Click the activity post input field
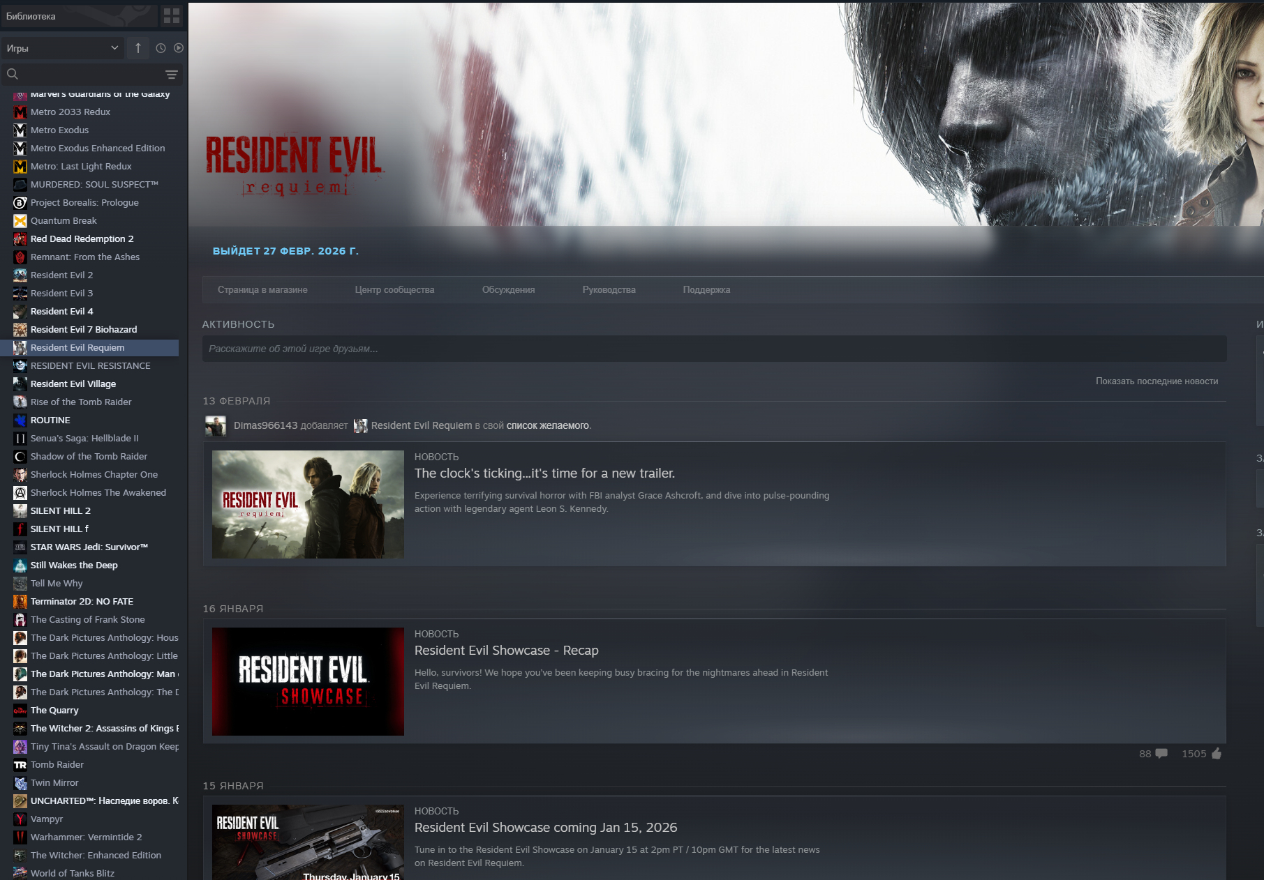This screenshot has height=880, width=1264. 714,349
